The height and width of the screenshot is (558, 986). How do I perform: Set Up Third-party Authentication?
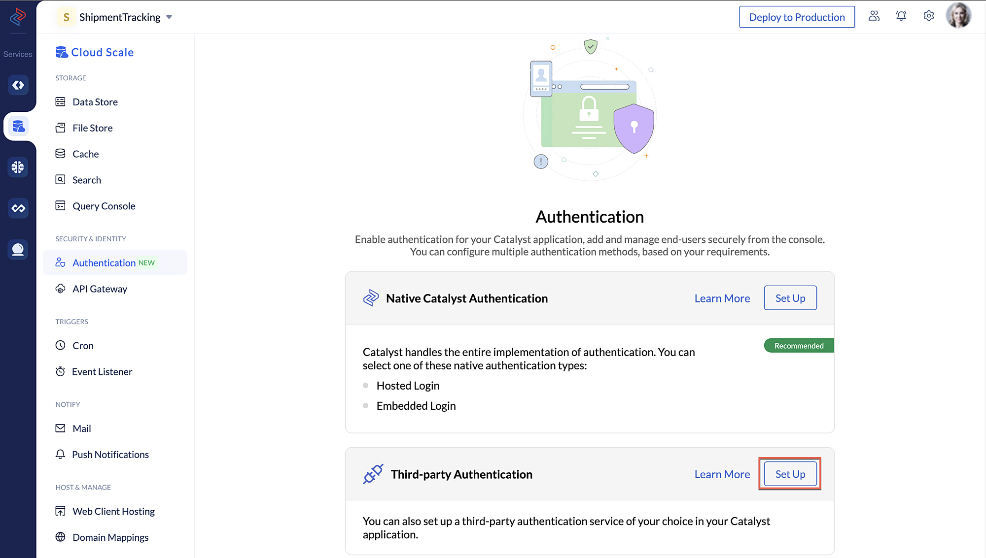coord(790,474)
